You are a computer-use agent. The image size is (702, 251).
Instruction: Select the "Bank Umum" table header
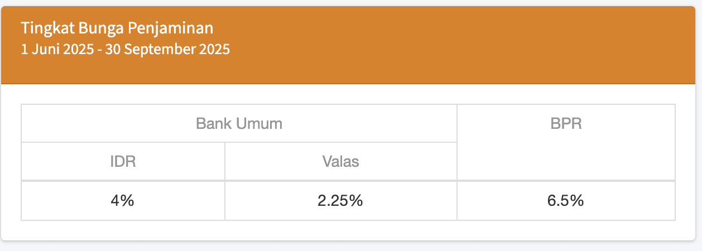click(x=239, y=123)
